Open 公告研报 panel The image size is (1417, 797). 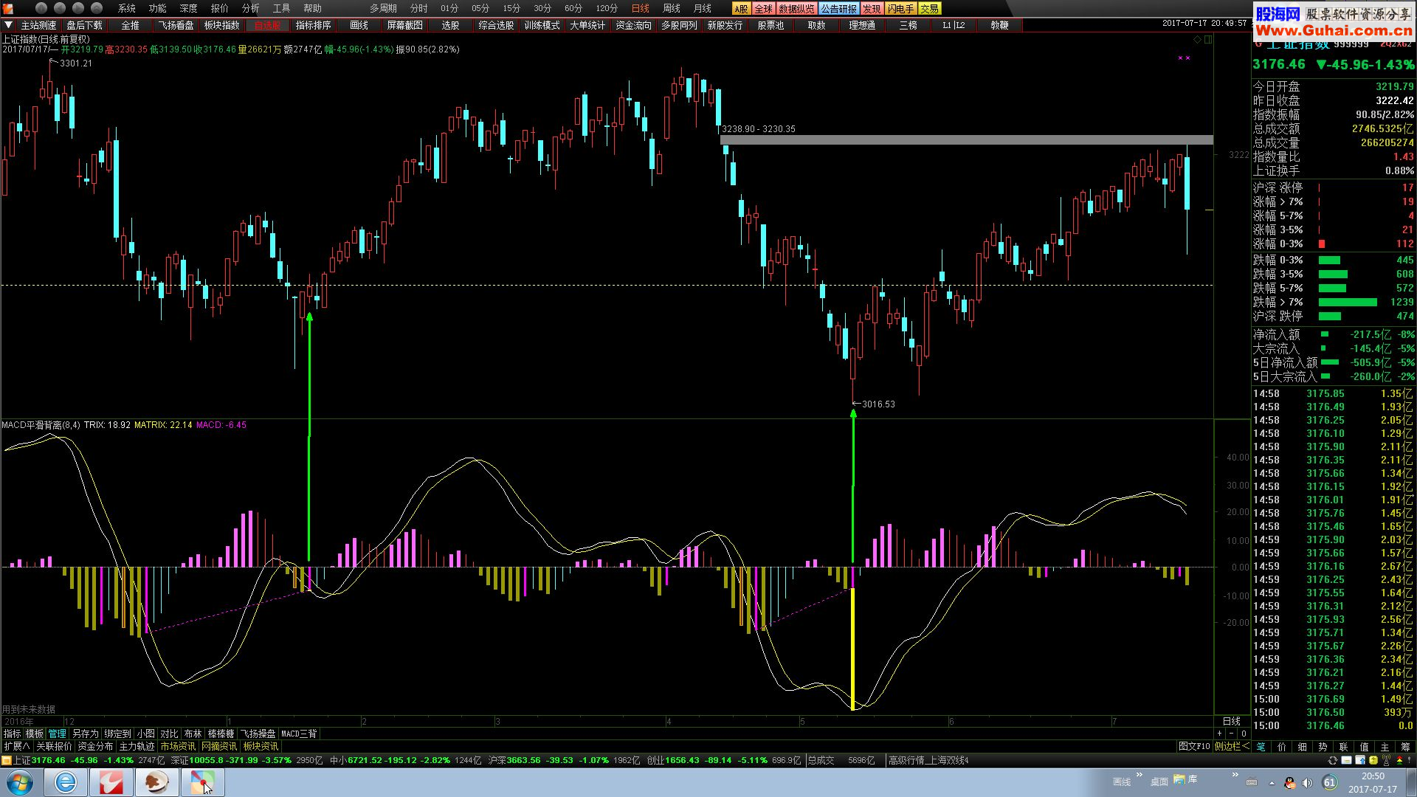click(839, 9)
